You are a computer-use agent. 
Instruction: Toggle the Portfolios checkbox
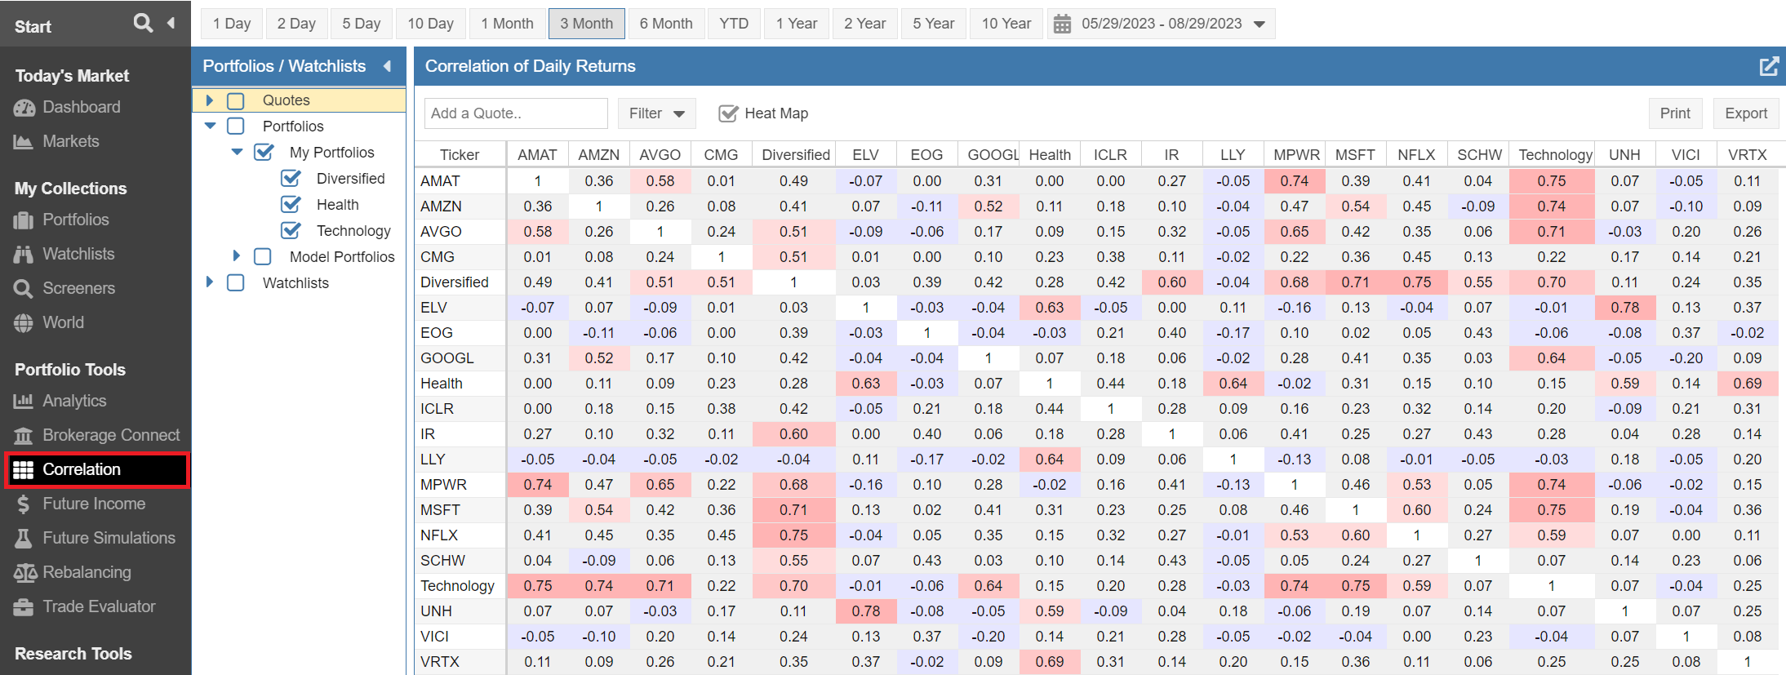coord(236,127)
